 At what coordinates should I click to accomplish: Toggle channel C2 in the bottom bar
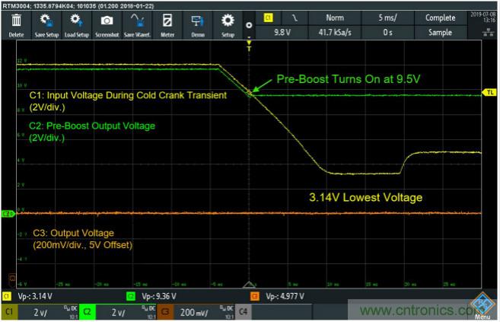[105, 312]
